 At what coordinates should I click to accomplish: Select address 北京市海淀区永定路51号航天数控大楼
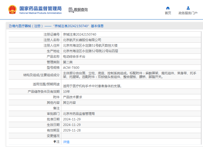(x=90, y=46)
